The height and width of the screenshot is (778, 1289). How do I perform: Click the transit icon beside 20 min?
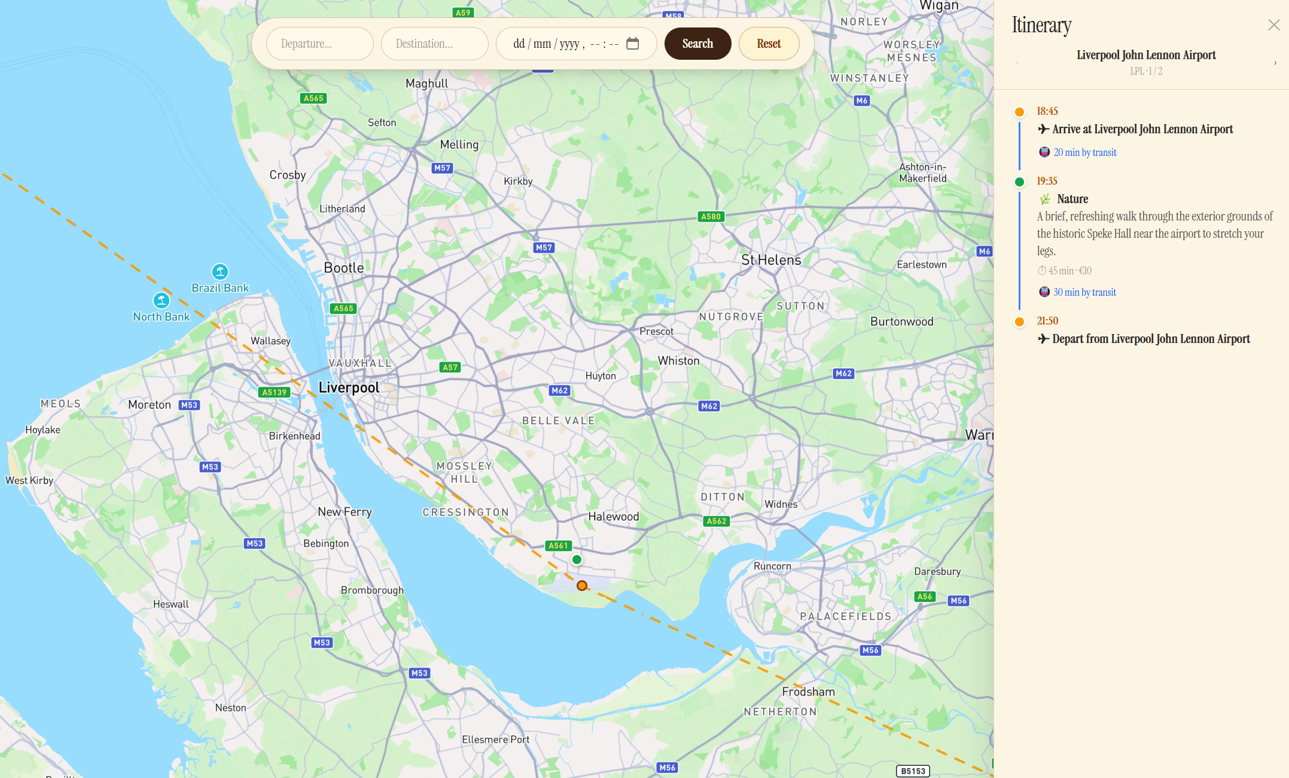1044,152
